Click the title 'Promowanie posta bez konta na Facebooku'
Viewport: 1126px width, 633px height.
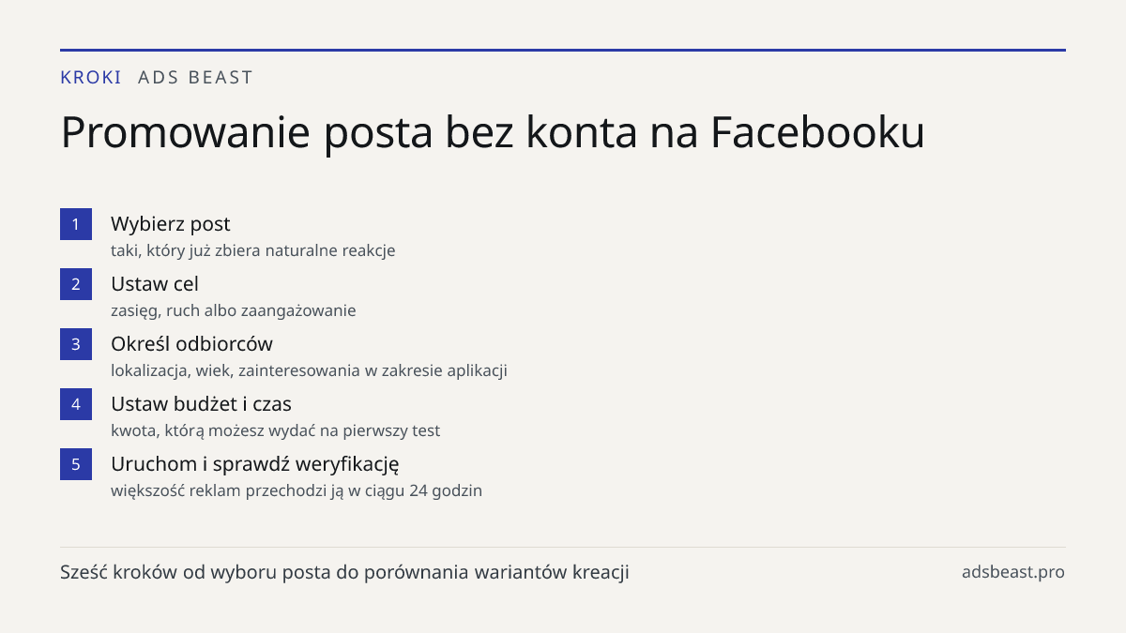pyautogui.click(x=493, y=133)
